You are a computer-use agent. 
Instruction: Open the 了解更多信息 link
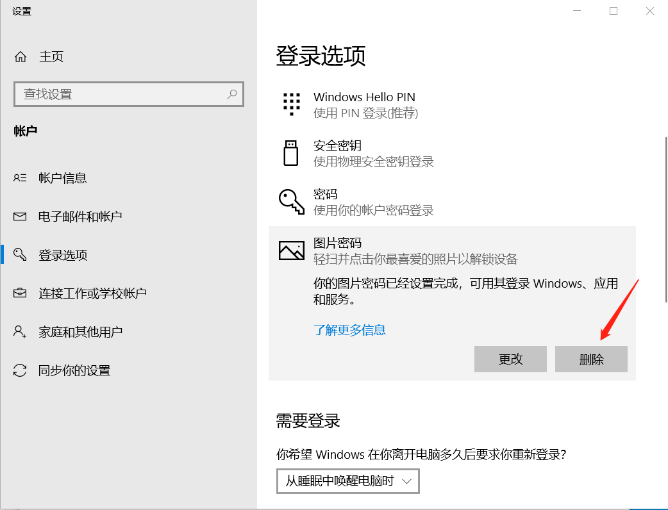[350, 329]
